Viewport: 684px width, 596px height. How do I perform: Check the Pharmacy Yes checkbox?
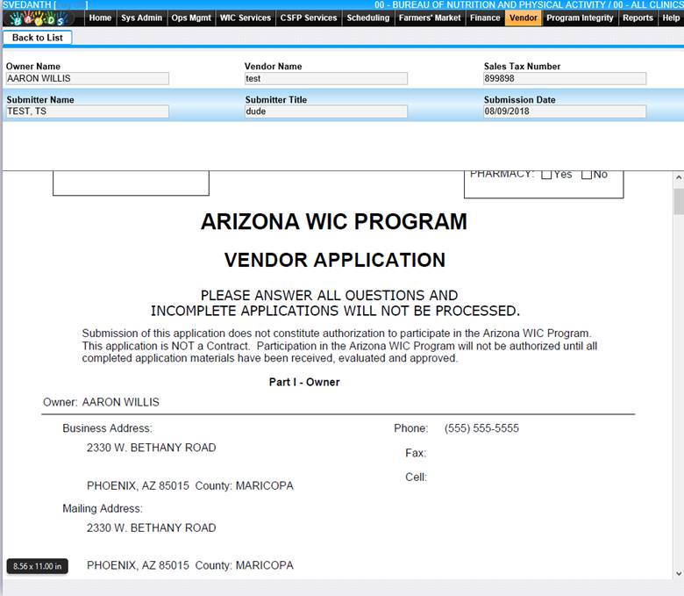tap(546, 174)
